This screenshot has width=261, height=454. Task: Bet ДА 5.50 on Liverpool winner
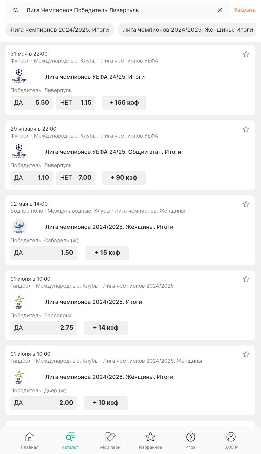32,103
